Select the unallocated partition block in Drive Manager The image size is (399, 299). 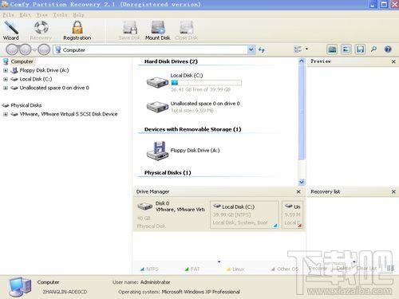(293, 214)
